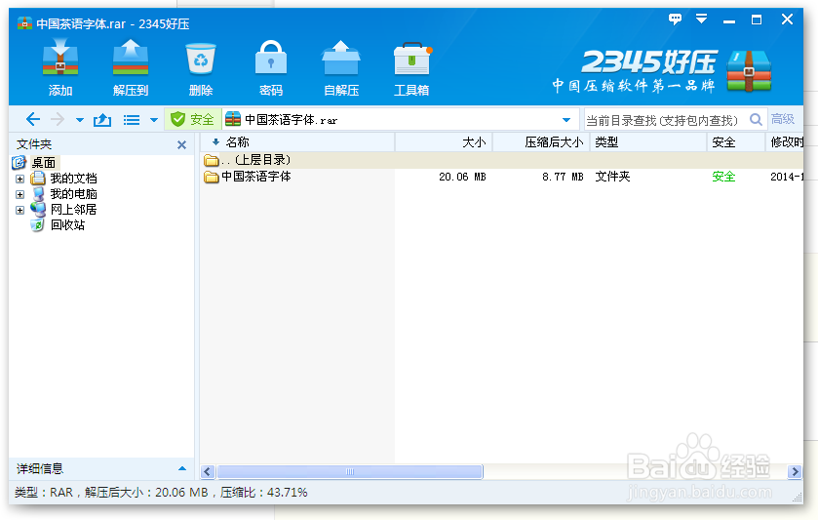Click the list view mode icon
Screen dimensions: 818x520
(132, 120)
